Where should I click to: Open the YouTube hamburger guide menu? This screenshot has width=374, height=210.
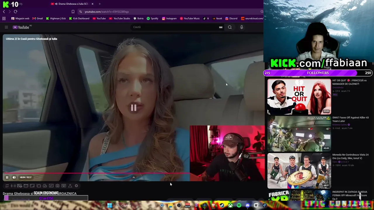click(x=6, y=27)
